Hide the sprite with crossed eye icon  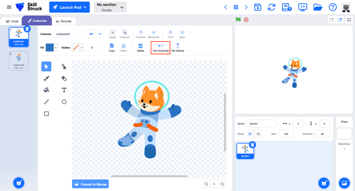tap(259, 134)
